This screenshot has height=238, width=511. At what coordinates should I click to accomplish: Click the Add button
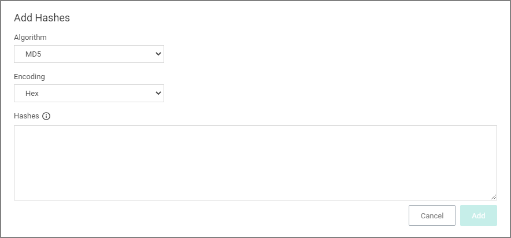[x=479, y=215]
